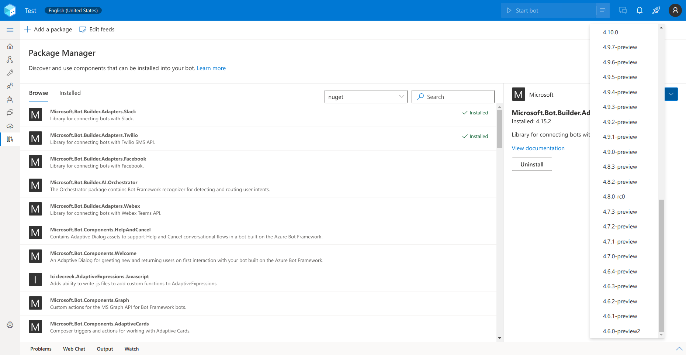Click Edit feeds
Screen dimensions: 686x355
(x=97, y=30)
